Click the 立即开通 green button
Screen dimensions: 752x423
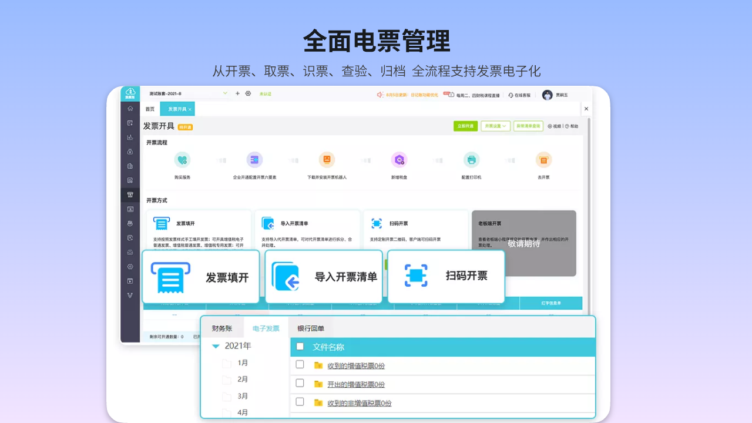tap(465, 126)
